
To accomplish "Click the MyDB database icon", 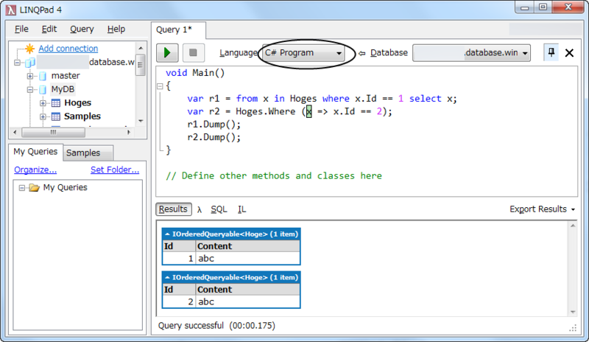I will click(43, 89).
